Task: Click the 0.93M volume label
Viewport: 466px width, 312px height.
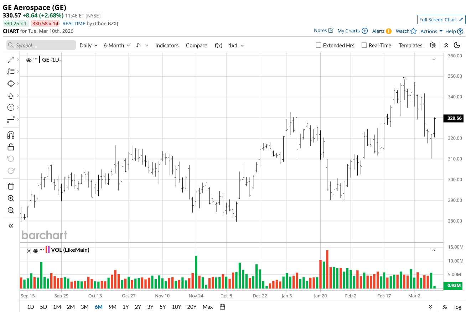Action: pos(453,286)
